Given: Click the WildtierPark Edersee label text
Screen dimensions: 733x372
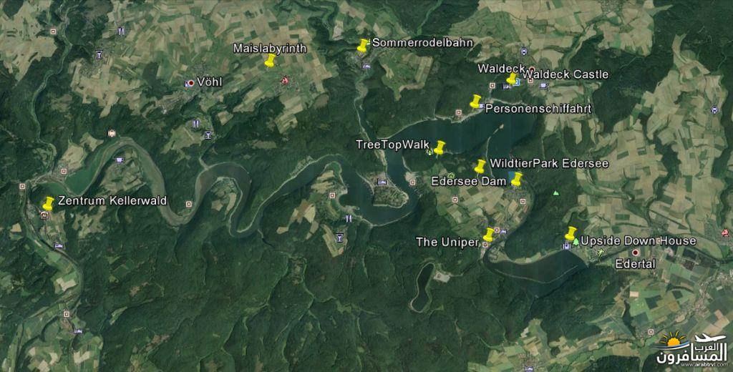Looking at the screenshot, I should (x=549, y=164).
